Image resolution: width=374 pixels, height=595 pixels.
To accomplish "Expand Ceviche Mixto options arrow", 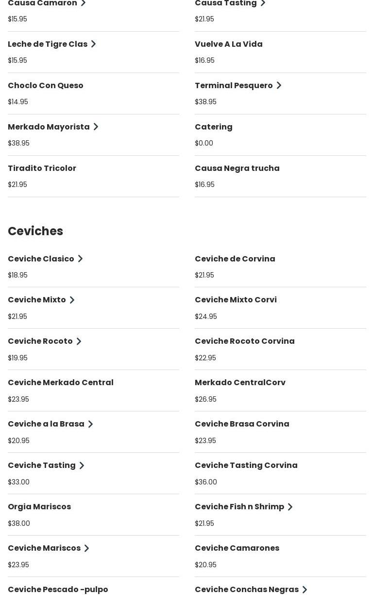I will coord(72,300).
